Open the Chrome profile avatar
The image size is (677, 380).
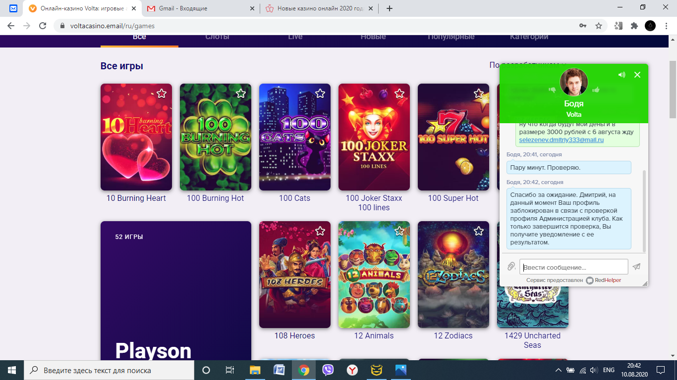pos(650,26)
